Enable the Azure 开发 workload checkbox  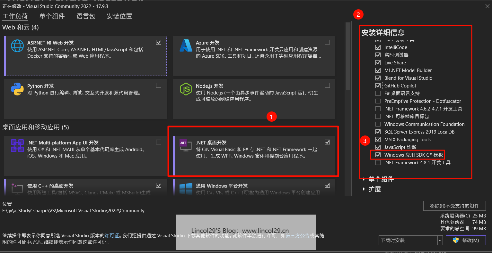click(327, 42)
